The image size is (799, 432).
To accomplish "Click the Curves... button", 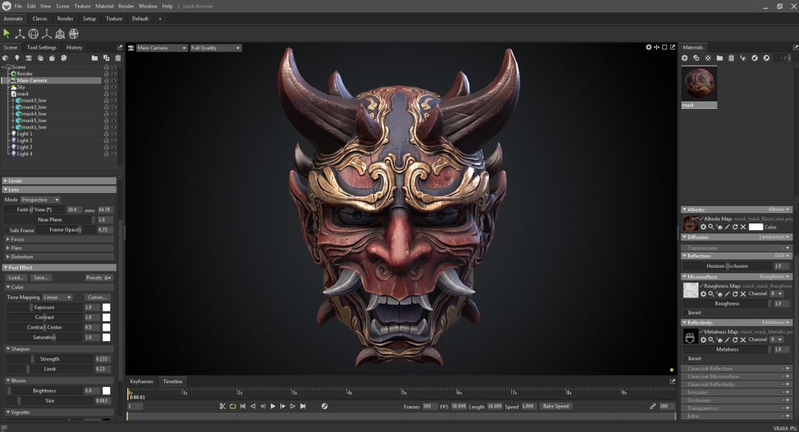I will (98, 297).
